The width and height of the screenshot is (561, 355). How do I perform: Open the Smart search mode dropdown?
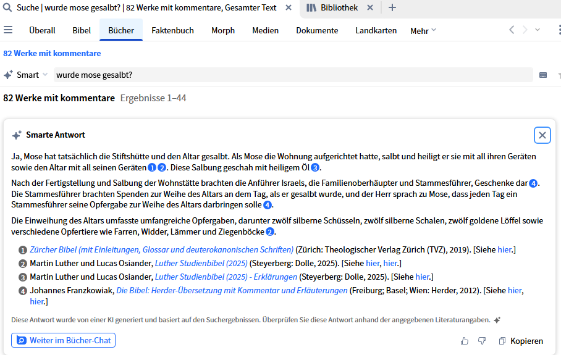click(26, 75)
